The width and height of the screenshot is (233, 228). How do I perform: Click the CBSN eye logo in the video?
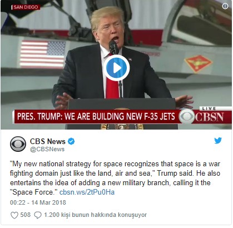pyautogui.click(x=186, y=117)
